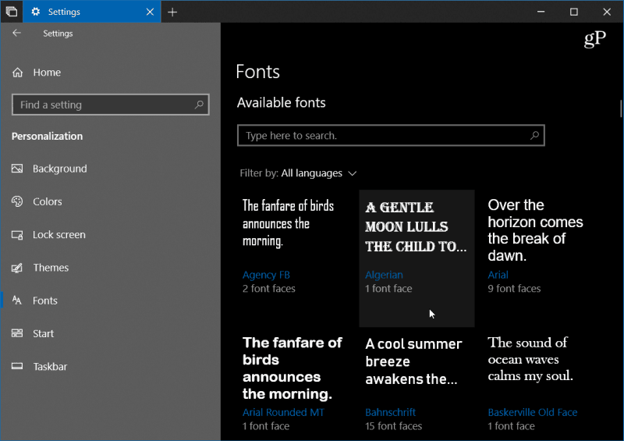Click the back arrow in Settings
The width and height of the screenshot is (624, 441).
16,33
